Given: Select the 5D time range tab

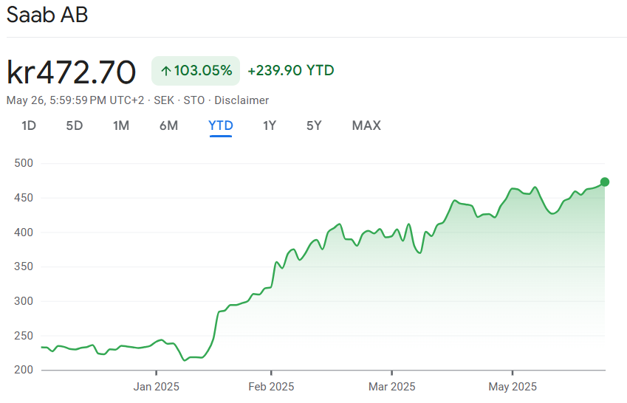Looking at the screenshot, I should tap(75, 125).
